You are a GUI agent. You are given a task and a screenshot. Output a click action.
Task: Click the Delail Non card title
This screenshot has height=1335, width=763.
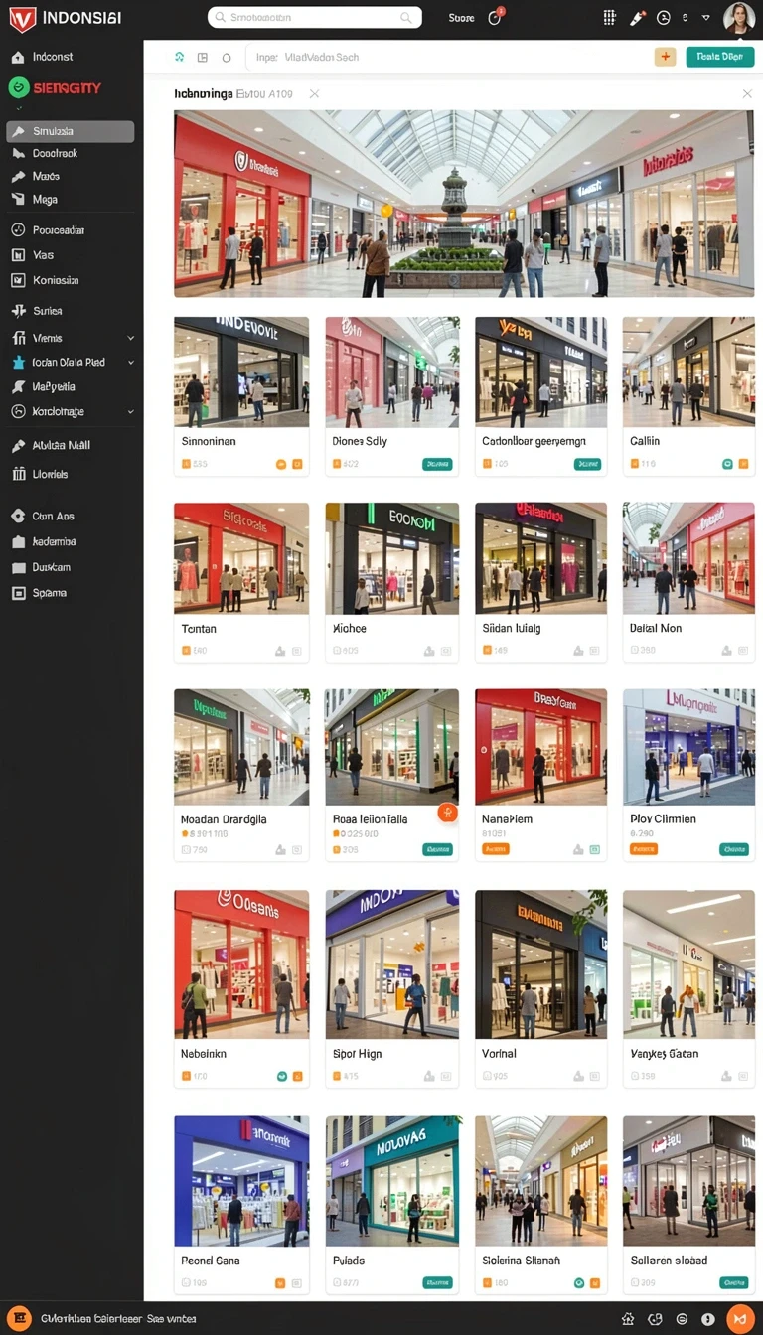656,629
